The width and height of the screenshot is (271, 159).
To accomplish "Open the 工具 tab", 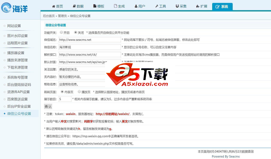I will 161,6.
